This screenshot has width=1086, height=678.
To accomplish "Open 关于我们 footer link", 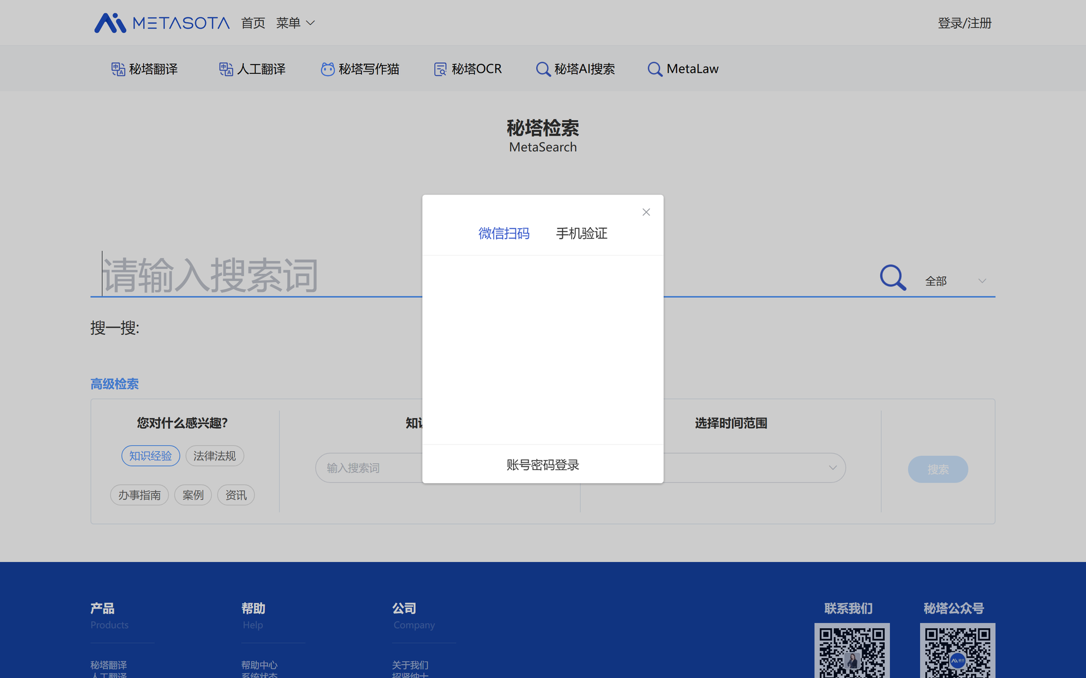I will pyautogui.click(x=410, y=665).
